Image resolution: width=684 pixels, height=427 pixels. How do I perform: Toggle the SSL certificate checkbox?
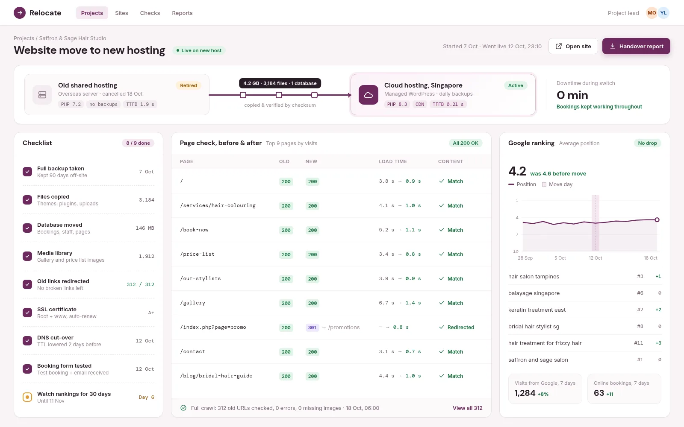[27, 313]
